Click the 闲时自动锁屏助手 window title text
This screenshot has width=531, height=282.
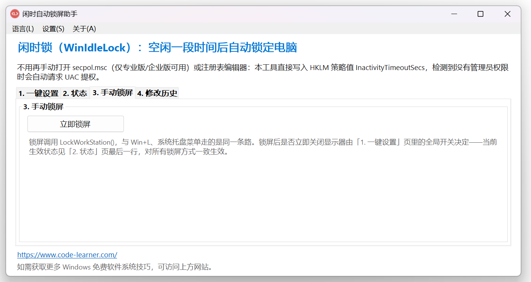click(50, 14)
